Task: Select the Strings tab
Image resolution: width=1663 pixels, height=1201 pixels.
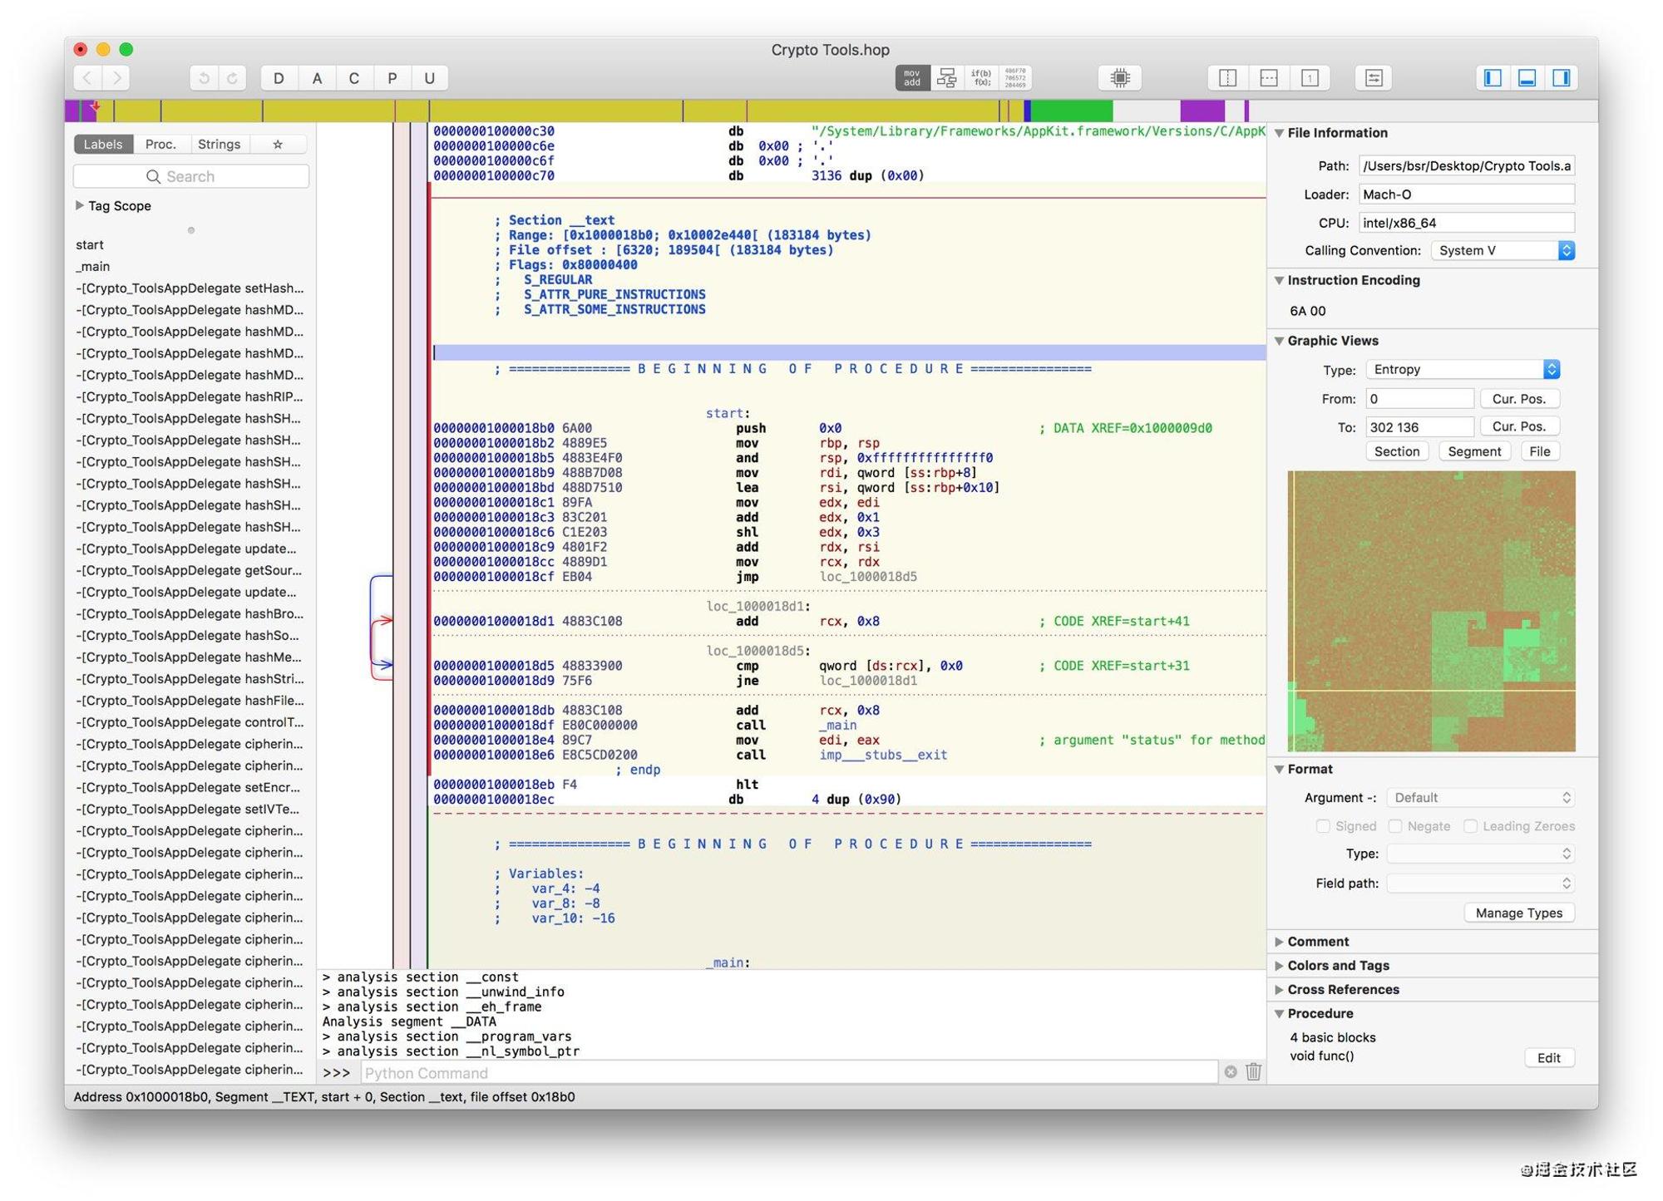Action: (x=220, y=145)
